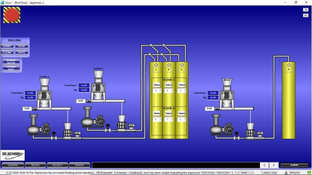The image size is (312, 175).
Task: Click the airlock feeder below FLOUR-2 conveyor
Action: 122,123
